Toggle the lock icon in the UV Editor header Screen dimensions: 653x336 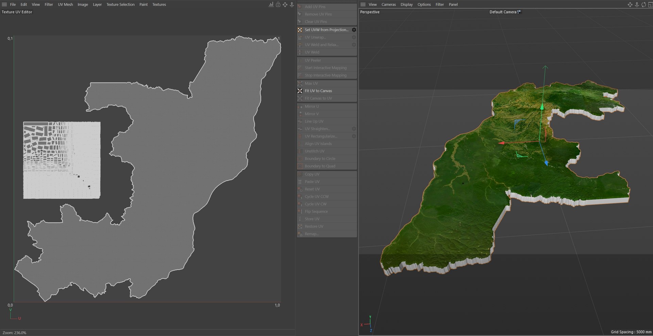tap(278, 4)
